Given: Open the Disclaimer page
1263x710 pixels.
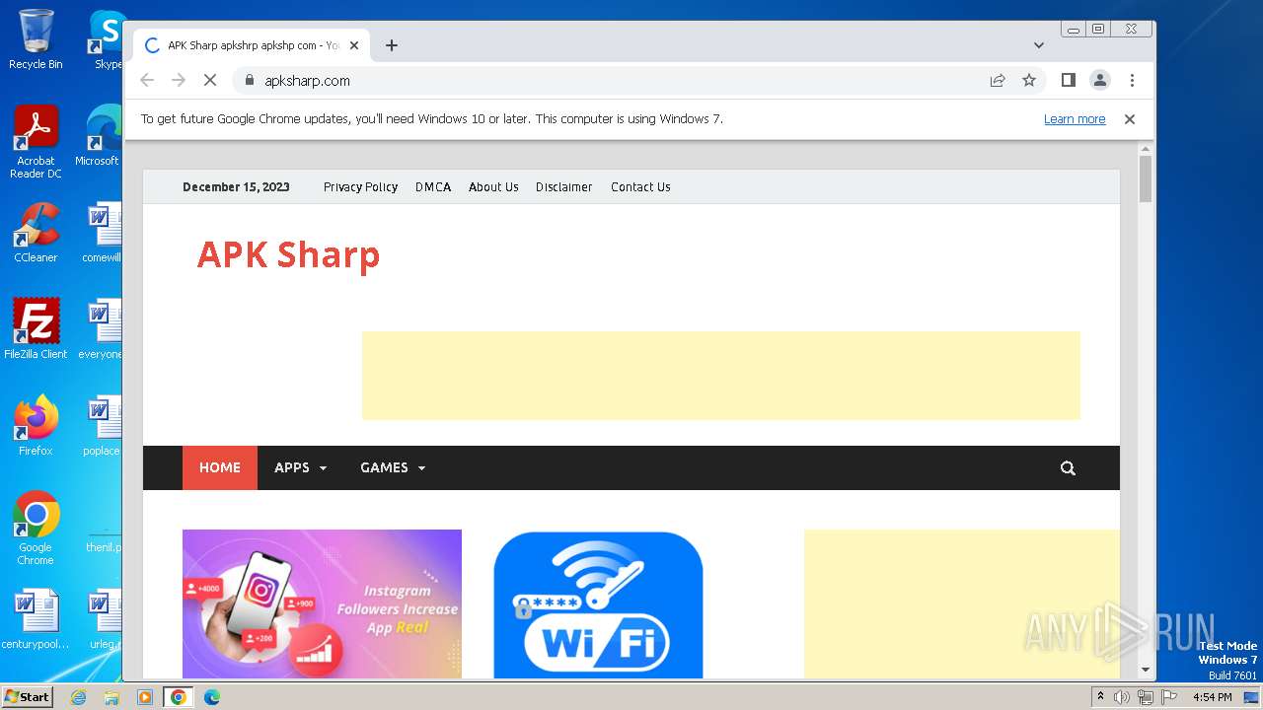Looking at the screenshot, I should pos(564,187).
